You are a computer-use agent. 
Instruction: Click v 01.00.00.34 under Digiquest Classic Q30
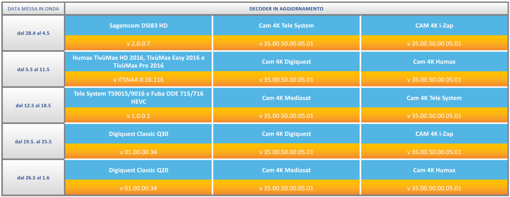(x=138, y=151)
